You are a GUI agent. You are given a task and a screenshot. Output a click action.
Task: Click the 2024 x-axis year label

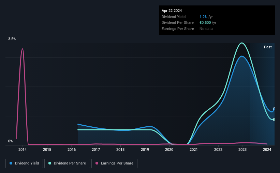267,150
